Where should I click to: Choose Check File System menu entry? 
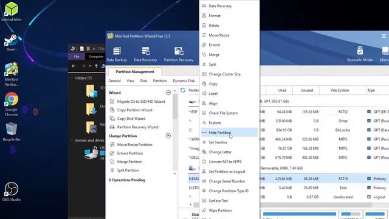click(229, 113)
